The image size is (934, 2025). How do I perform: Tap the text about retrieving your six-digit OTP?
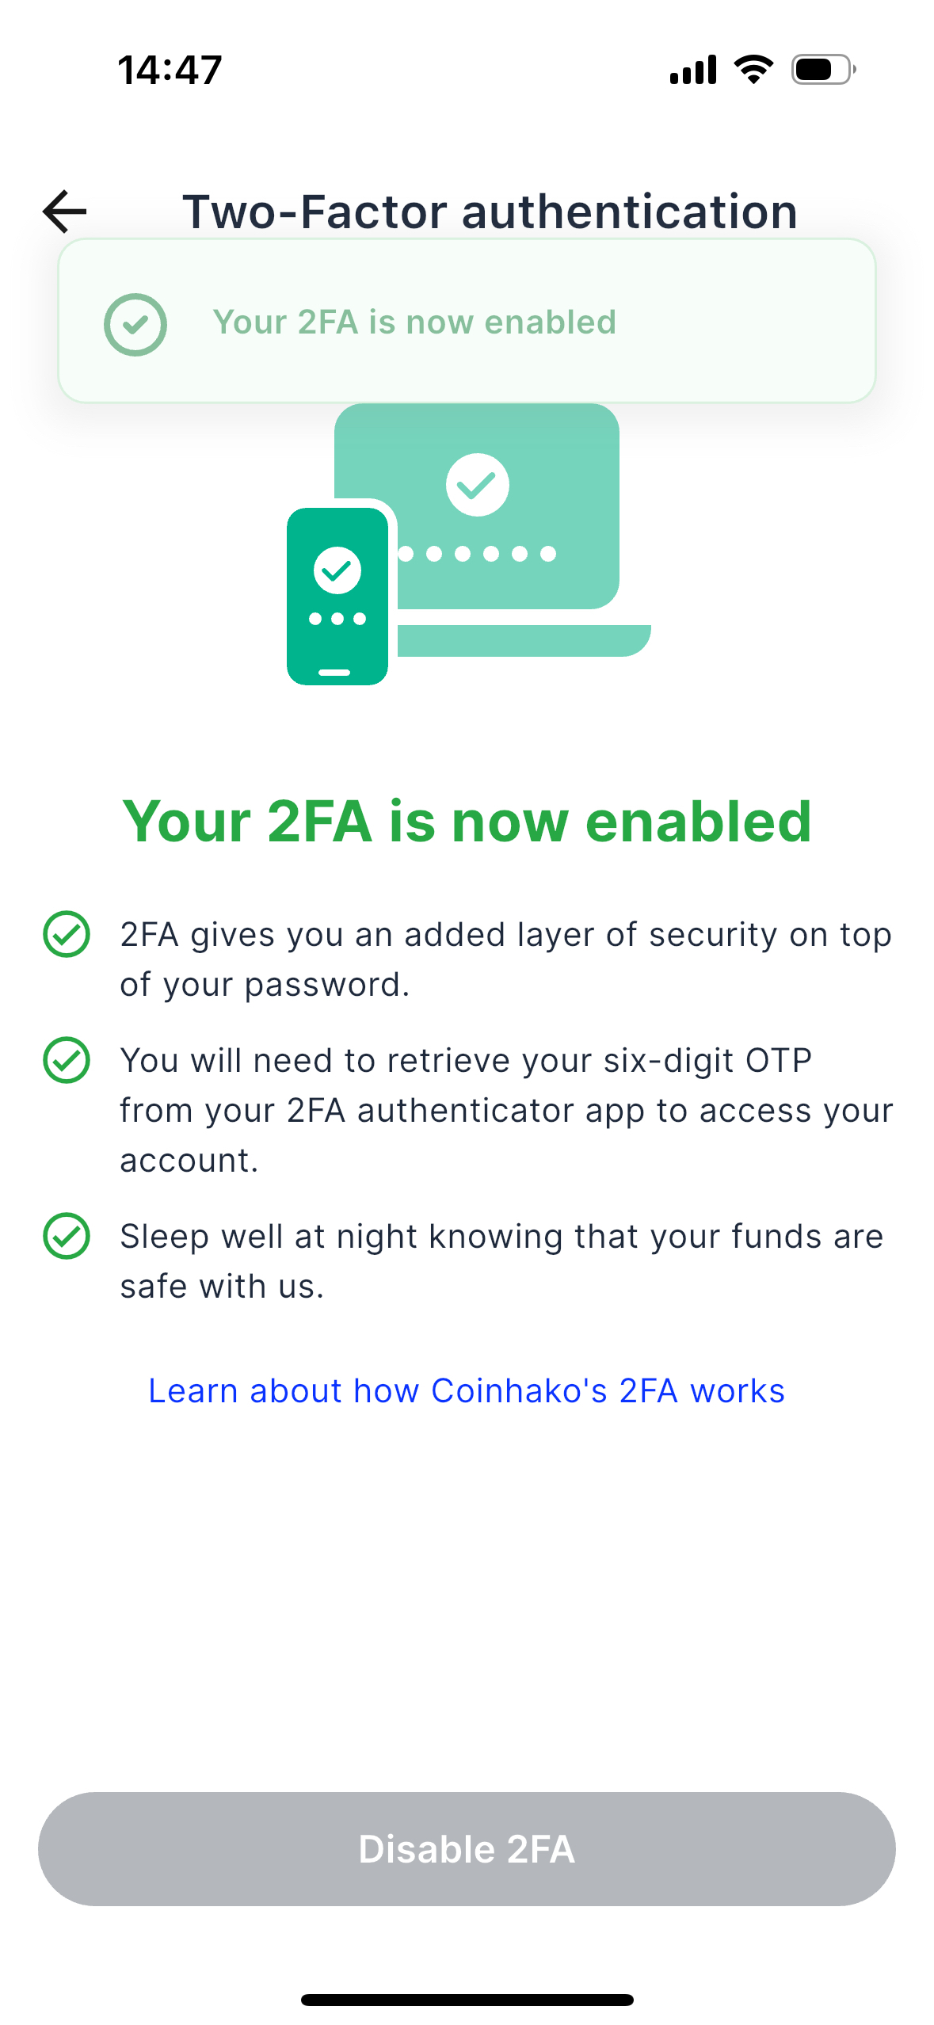(x=505, y=1110)
